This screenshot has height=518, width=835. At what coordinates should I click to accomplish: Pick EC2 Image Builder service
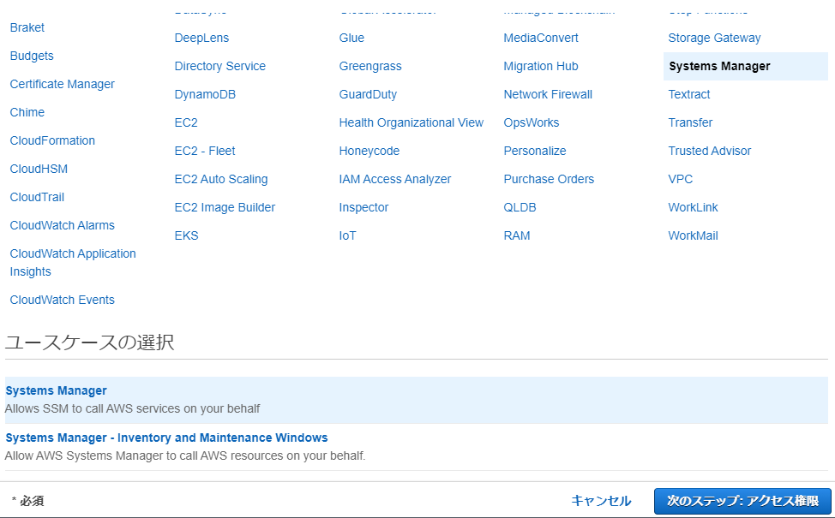click(225, 207)
